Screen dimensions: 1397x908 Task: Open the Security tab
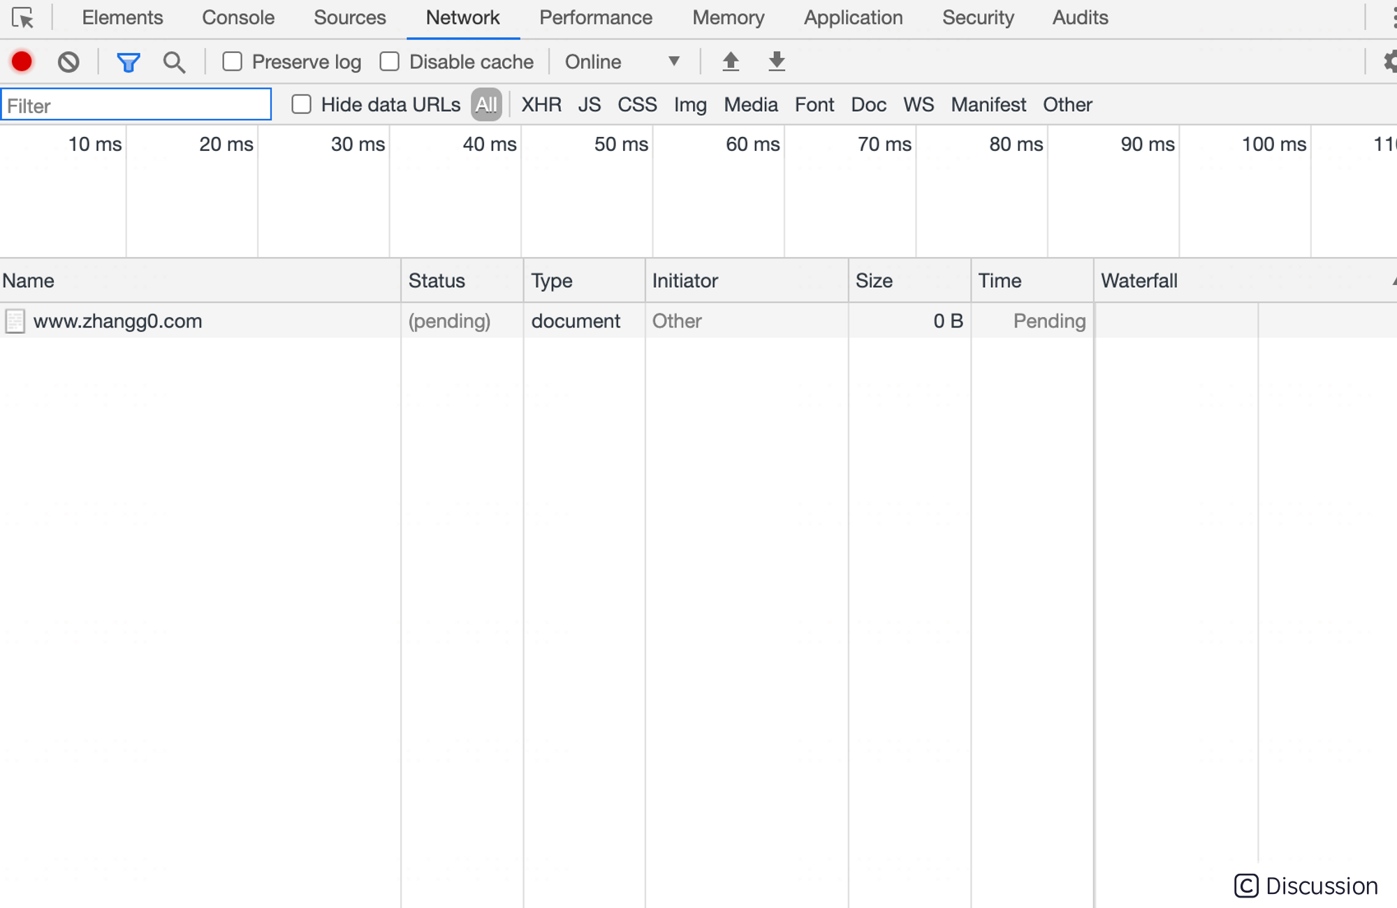pyautogui.click(x=978, y=17)
